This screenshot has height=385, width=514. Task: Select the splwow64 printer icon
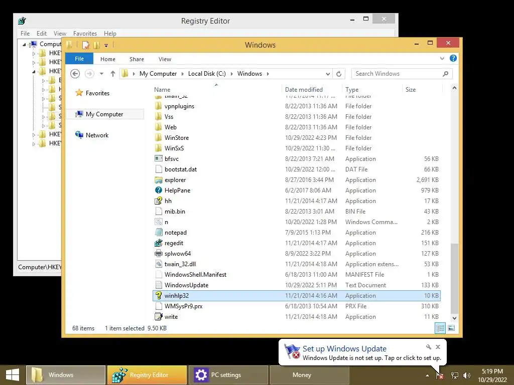[x=158, y=253]
